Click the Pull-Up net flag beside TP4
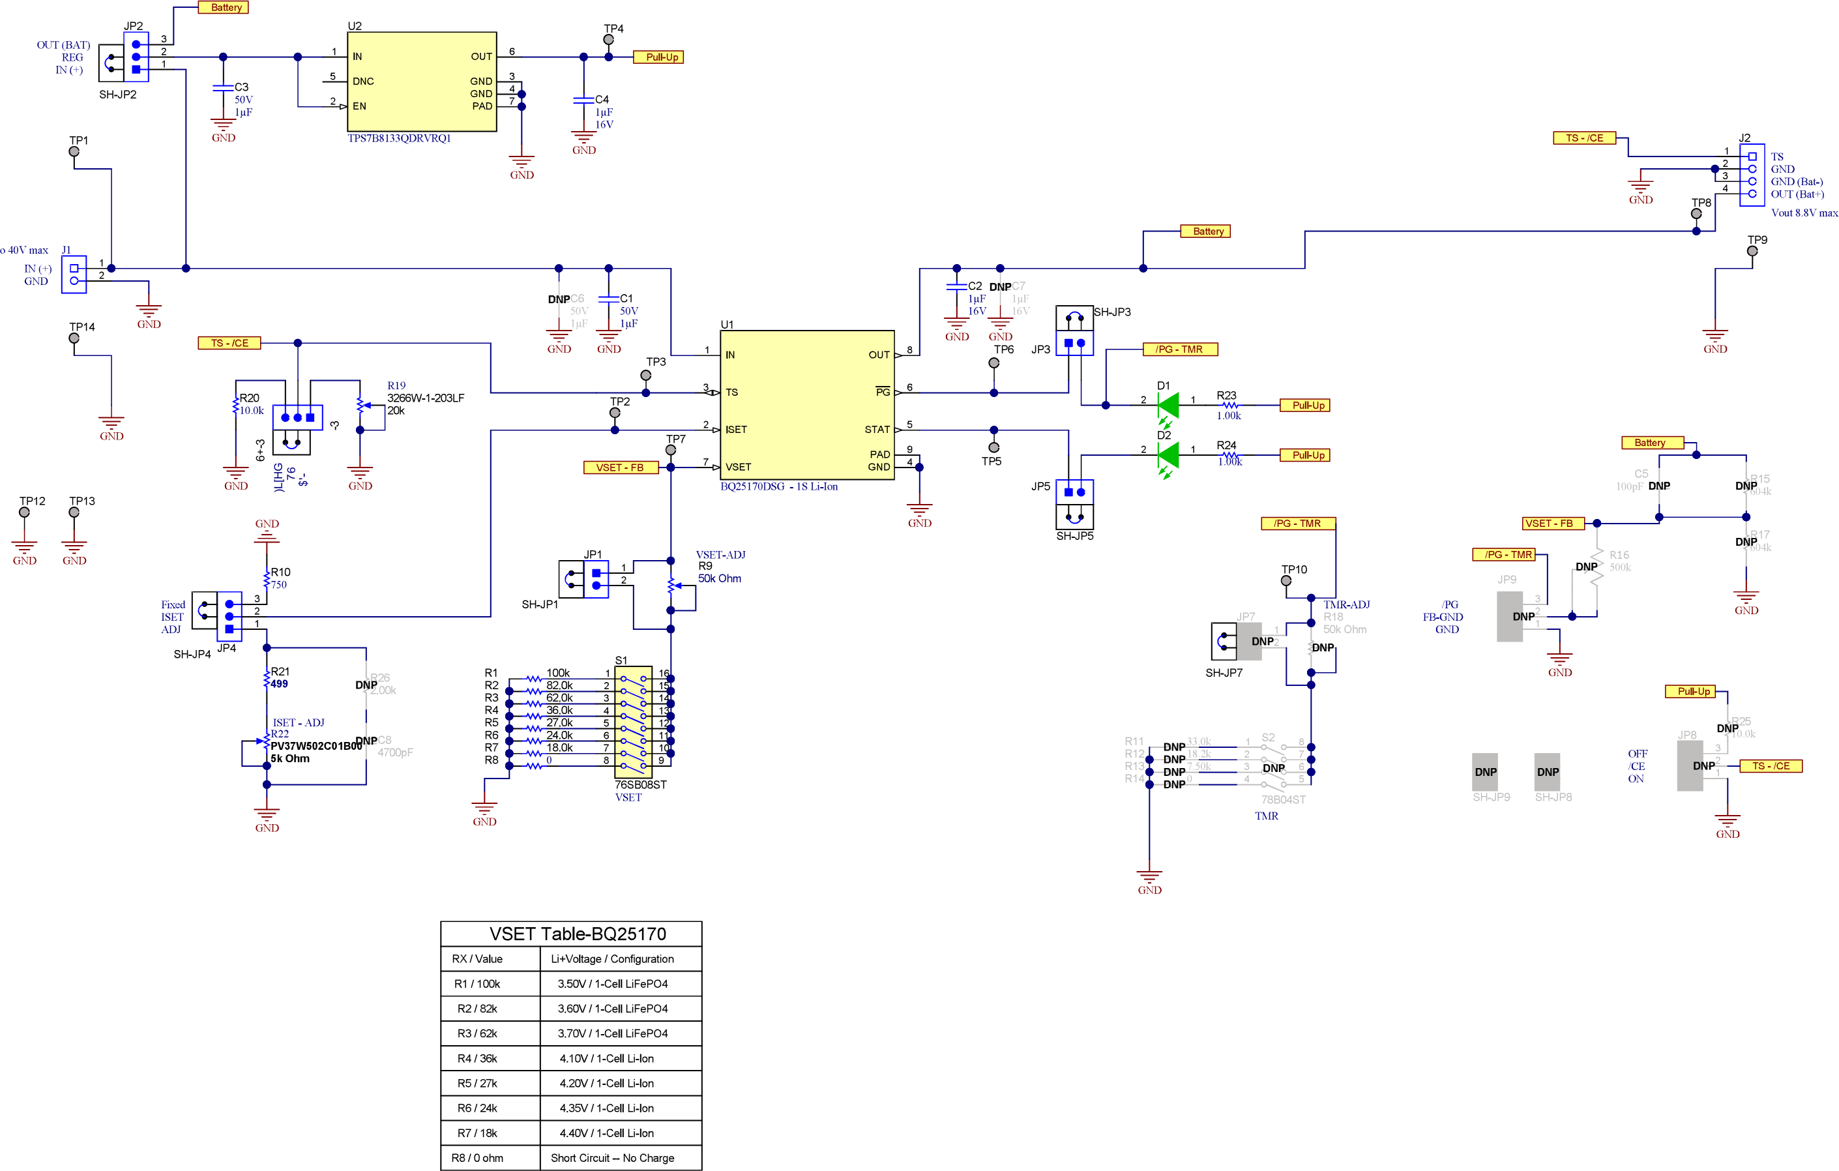1839x1171 pixels. [x=660, y=57]
